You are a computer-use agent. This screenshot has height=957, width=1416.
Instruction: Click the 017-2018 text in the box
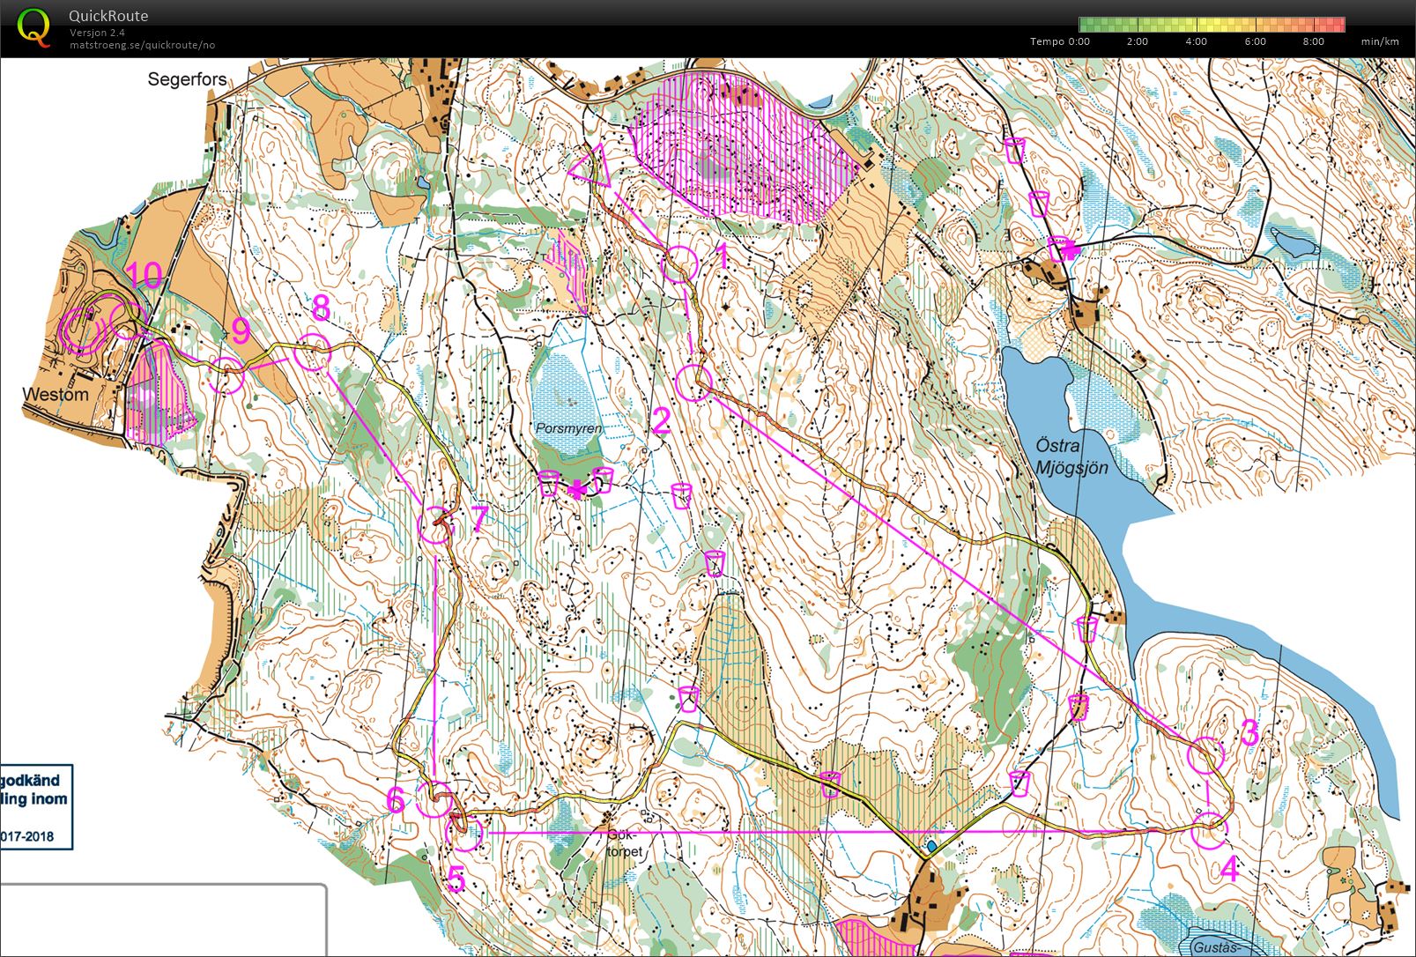[27, 835]
